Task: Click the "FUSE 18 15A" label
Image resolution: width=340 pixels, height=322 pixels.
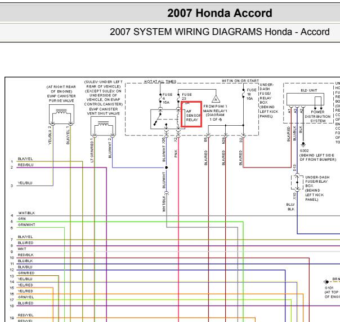Action: [x=252, y=94]
